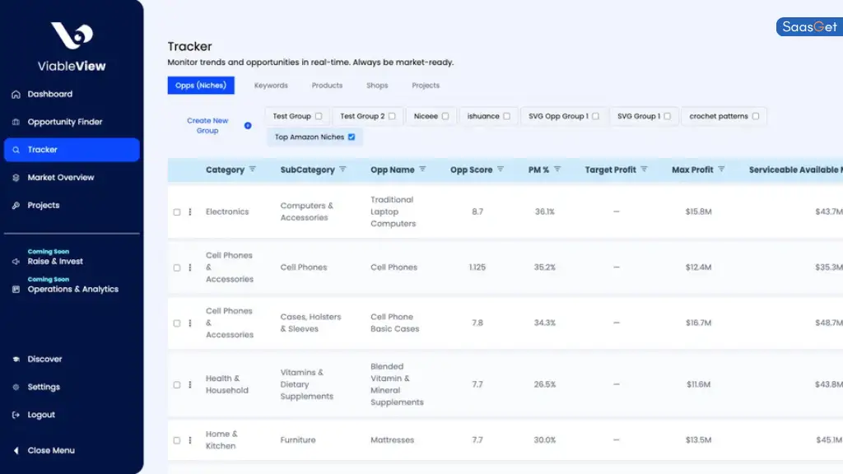This screenshot has width=843, height=474.
Task: Open the Max Profit column filter
Action: click(721, 170)
